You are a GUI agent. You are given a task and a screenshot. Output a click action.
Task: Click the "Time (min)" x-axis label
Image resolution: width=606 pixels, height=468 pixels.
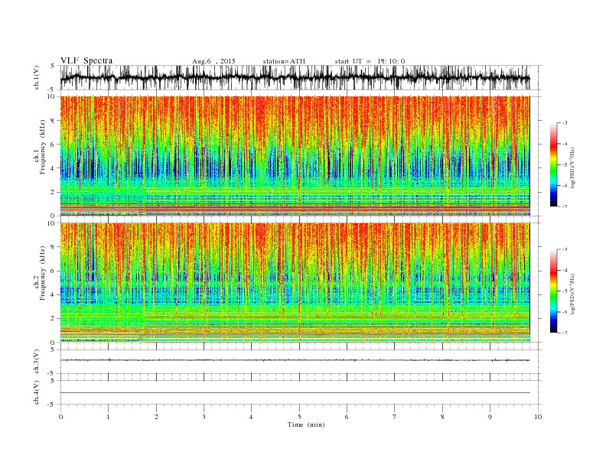tap(306, 424)
